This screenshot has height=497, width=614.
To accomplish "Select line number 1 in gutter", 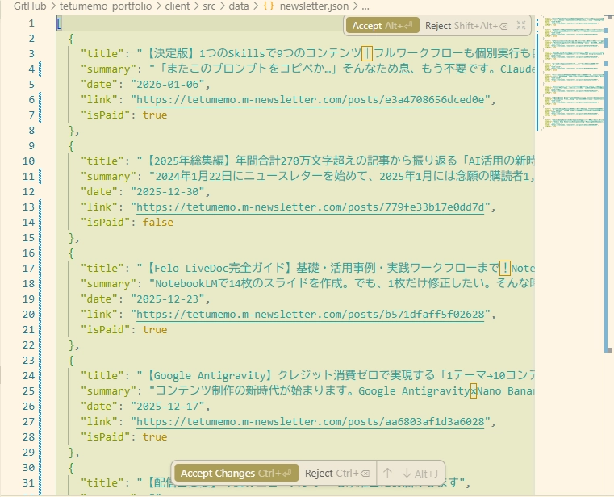I will [31, 23].
